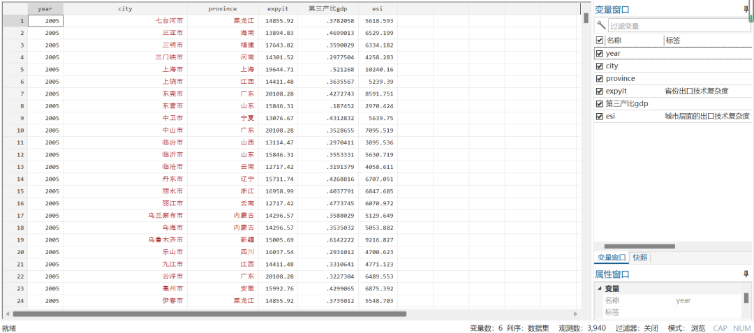This screenshot has height=333, width=754.
Task: Click the 属性窗口 vertical scrollbar thumb
Action: tap(746, 298)
